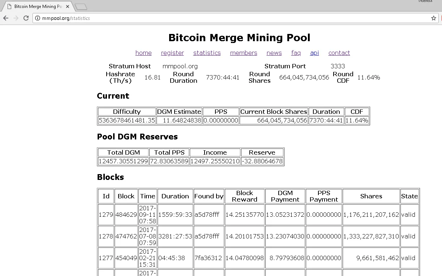Open the faq link
This screenshot has height=276, width=442.
pyautogui.click(x=296, y=53)
